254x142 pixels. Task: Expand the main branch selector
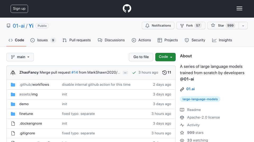[20, 57]
